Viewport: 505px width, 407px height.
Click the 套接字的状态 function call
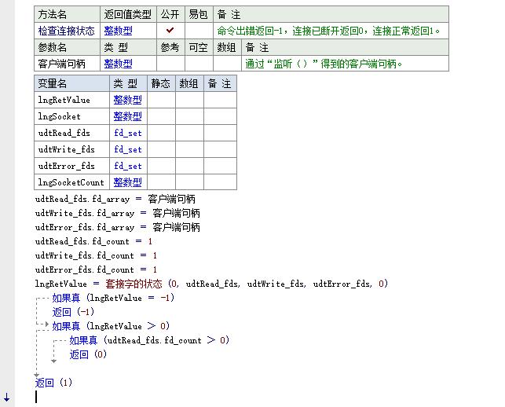[134, 284]
